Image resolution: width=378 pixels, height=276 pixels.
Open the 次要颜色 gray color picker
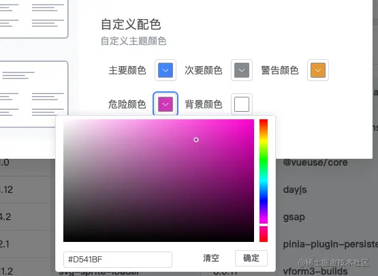242,70
